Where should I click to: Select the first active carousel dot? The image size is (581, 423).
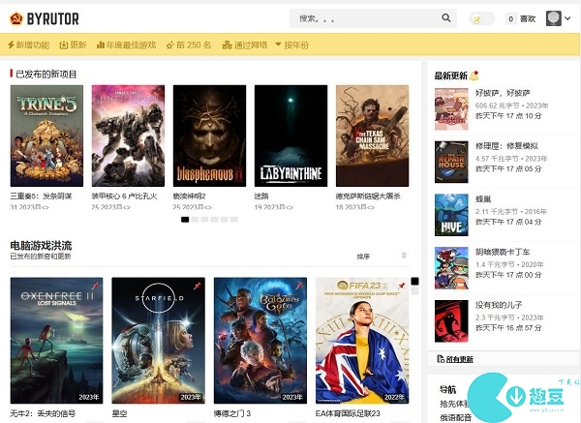(x=185, y=220)
